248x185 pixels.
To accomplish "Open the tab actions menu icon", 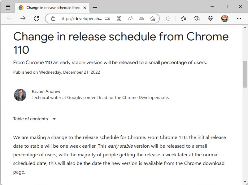I will tap(8, 8).
